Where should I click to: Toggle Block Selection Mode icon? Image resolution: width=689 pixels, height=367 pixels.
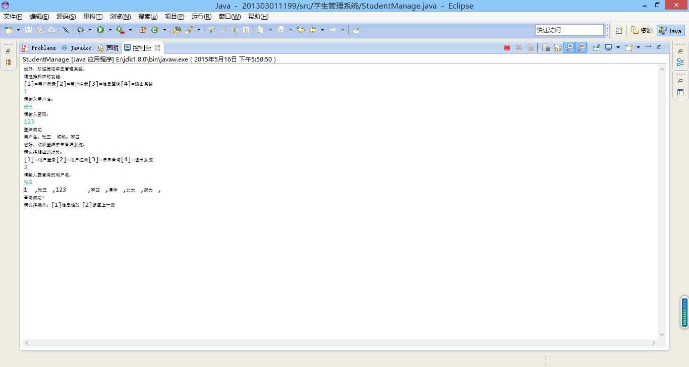click(x=234, y=30)
